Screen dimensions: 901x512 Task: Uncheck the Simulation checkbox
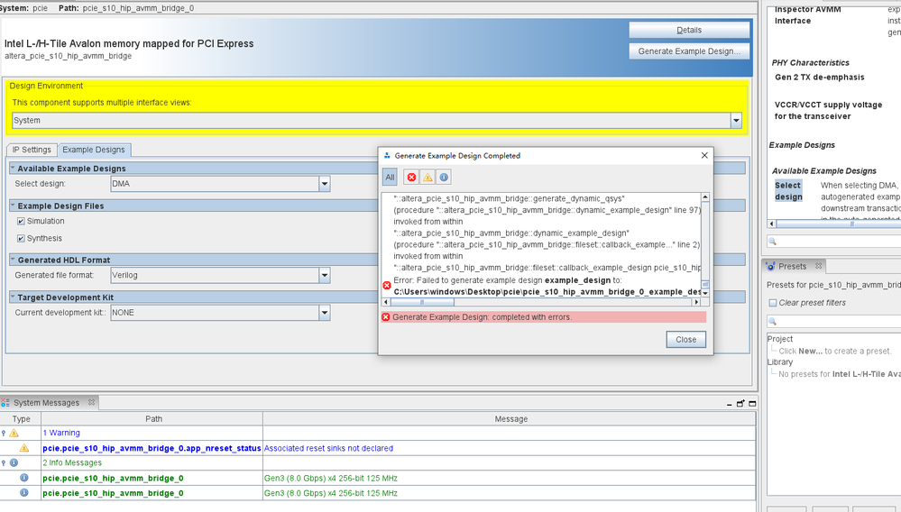point(21,221)
